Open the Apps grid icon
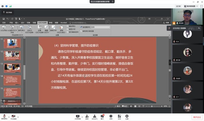Screen dimensions: 204x121 point(119,117)
